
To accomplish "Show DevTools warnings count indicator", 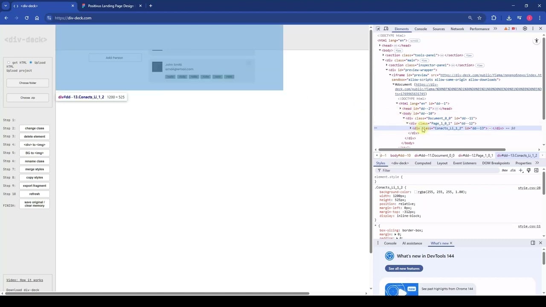I will [x=507, y=29].
